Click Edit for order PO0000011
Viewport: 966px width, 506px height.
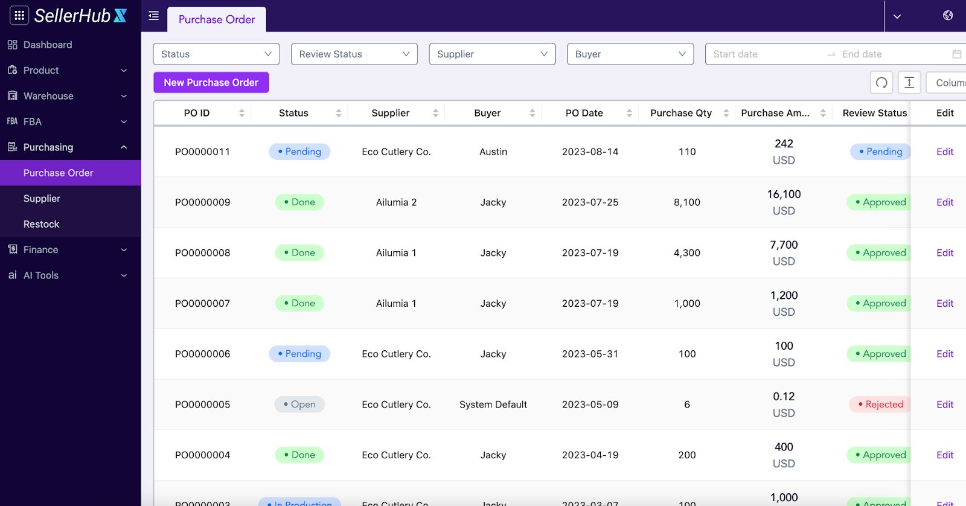click(x=945, y=152)
